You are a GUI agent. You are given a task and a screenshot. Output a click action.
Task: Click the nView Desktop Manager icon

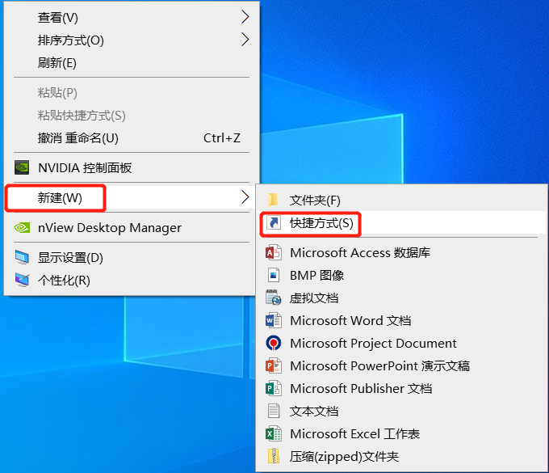[x=22, y=228]
